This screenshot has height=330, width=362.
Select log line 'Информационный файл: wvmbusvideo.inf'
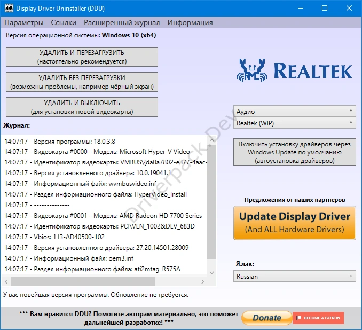pos(80,183)
